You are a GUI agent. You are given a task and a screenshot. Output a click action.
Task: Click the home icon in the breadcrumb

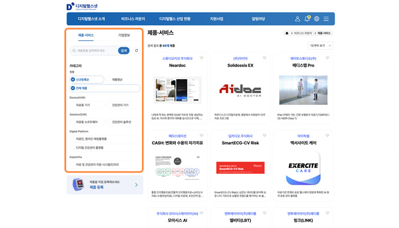287,33
